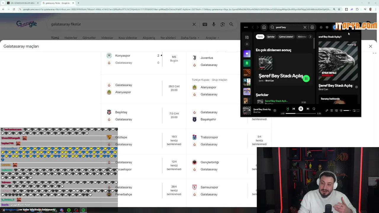Screen dimensions: 379x213
Task: Click the album art in Now Playing panel
Action: click(338, 61)
